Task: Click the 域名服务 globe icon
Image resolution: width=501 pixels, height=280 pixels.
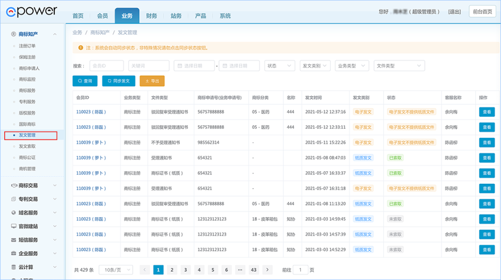Action: coord(14,213)
